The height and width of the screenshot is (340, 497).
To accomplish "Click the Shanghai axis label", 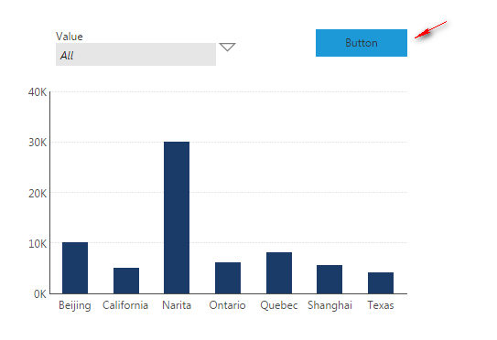I will click(330, 305).
